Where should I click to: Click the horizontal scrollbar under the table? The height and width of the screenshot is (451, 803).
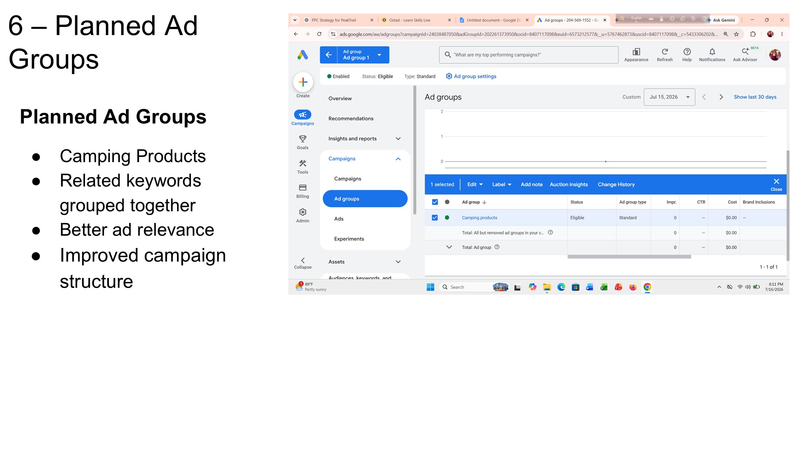click(629, 257)
